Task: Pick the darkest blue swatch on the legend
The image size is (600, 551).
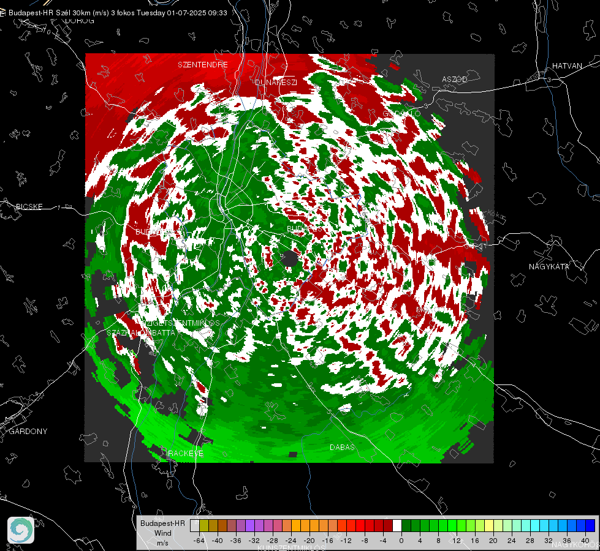Action: [x=590, y=525]
